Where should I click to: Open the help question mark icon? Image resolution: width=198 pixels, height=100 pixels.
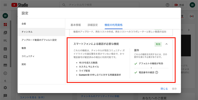pyautogui.click(x=168, y=5)
